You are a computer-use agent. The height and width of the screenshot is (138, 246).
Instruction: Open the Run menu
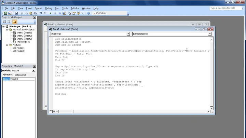pyautogui.click(x=57, y=8)
